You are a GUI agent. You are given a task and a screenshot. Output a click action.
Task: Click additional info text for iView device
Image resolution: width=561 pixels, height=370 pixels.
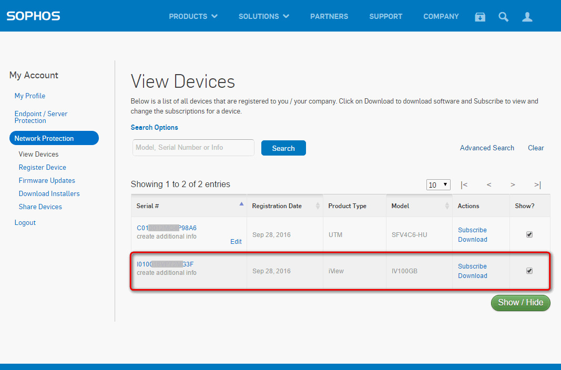click(x=167, y=273)
